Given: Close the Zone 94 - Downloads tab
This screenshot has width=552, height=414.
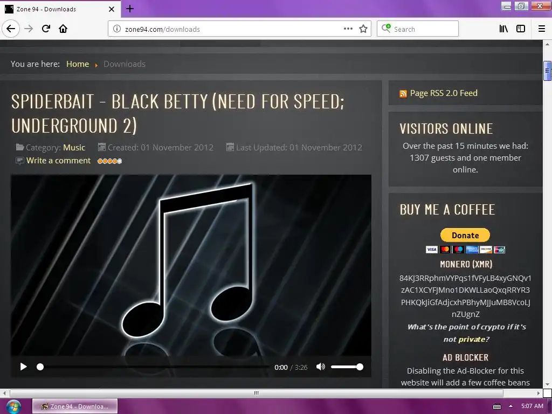Looking at the screenshot, I should click(111, 9).
